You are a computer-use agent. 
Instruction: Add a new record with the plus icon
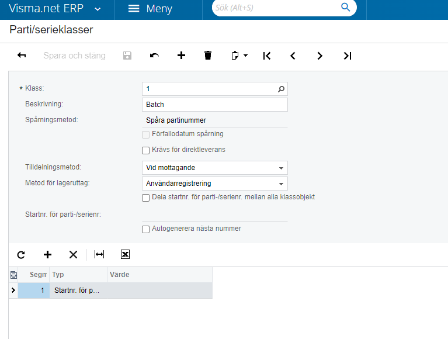click(x=181, y=55)
